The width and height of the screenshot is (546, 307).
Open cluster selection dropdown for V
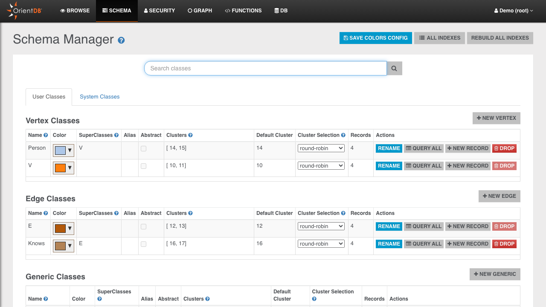[321, 166]
